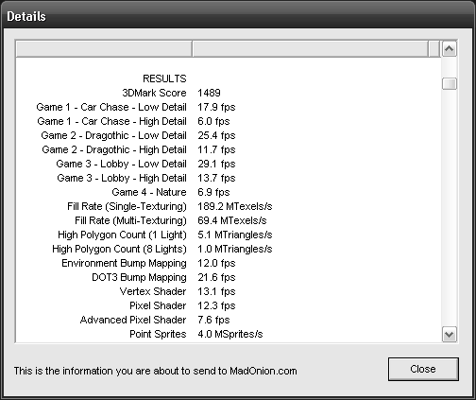Viewport: 476px width, 400px height.
Task: Select Game 1 Car Chase Low Detail row
Action: (x=229, y=107)
